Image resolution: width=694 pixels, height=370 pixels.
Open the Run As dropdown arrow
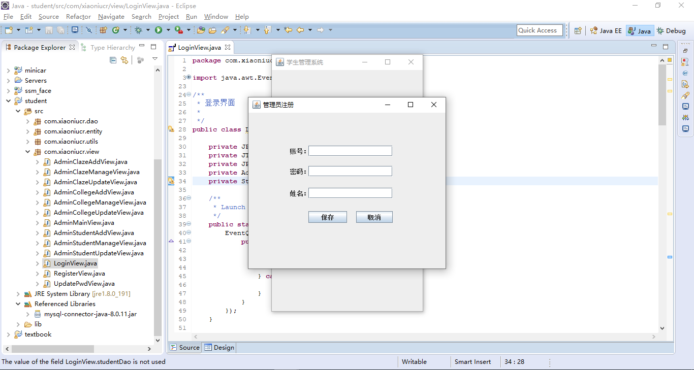(x=168, y=30)
